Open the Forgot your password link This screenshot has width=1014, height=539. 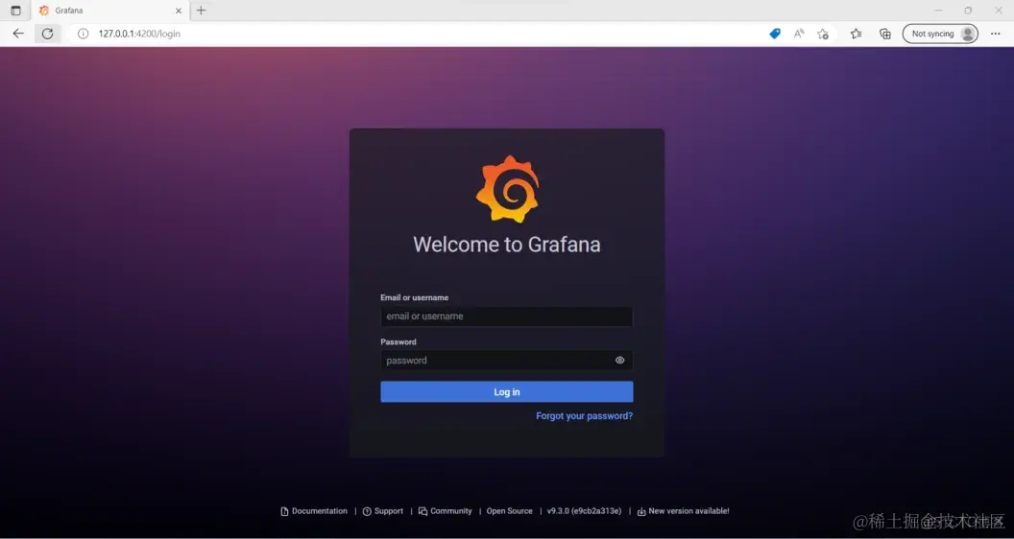(x=585, y=415)
